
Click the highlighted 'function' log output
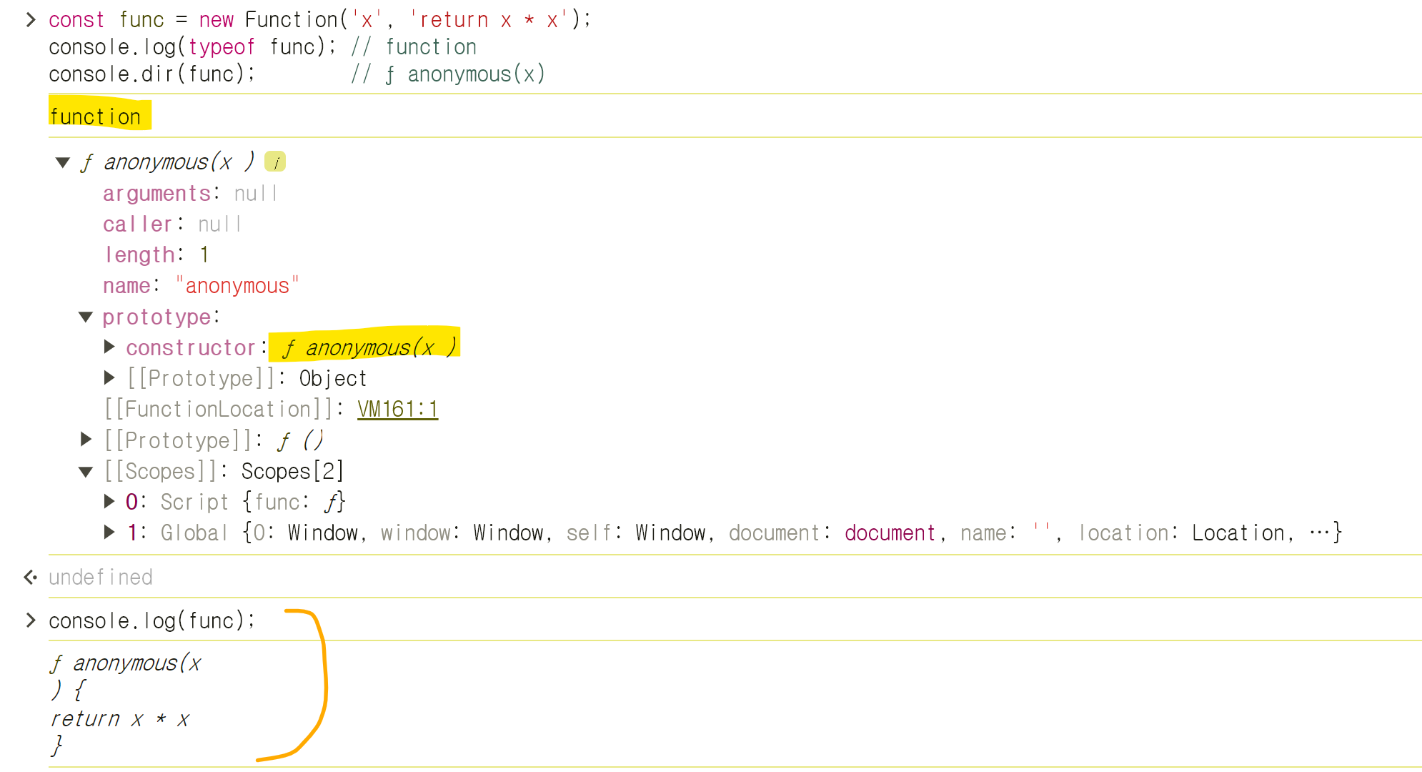coord(96,117)
